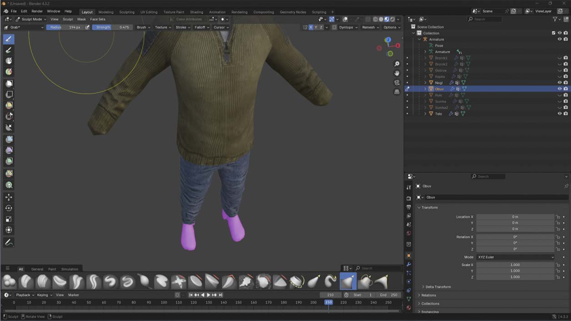Switch perspective/orthographic grid icon
Viewport: 571px width, 321px height.
(x=397, y=92)
